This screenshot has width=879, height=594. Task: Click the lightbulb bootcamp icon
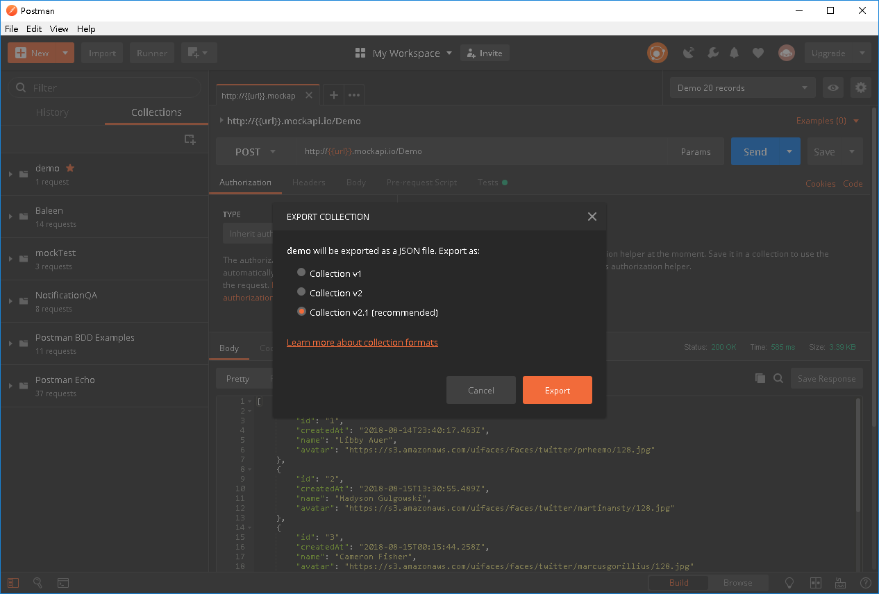coord(790,583)
